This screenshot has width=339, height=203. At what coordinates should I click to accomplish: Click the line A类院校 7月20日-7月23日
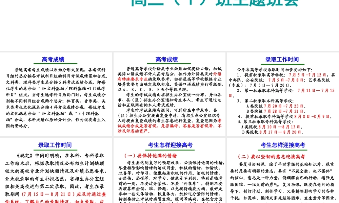pos(276,106)
